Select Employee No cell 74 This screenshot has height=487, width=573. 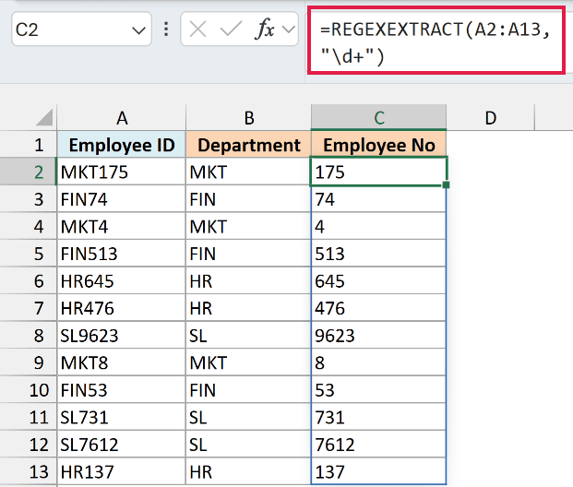(378, 199)
